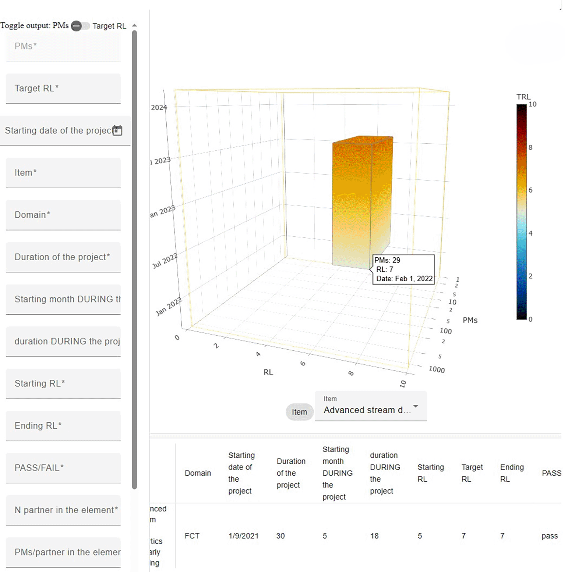Click into the Domain field
The width and height of the screenshot is (565, 572).
(x=63, y=215)
